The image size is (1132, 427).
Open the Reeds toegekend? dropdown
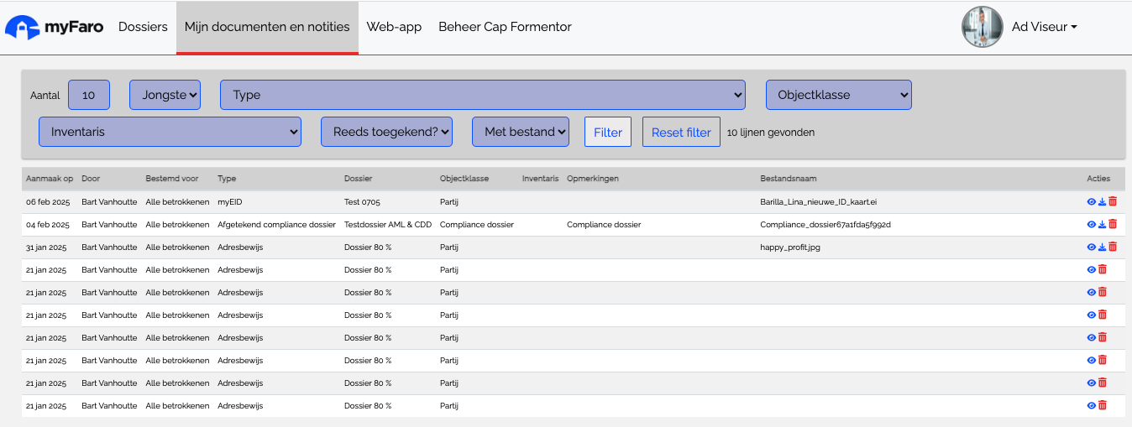tap(387, 132)
